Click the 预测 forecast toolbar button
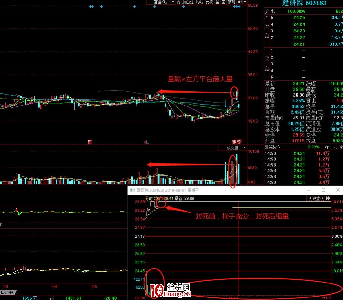Image resolution: width=343 pixels, height=300 pixels. (x=231, y=2)
